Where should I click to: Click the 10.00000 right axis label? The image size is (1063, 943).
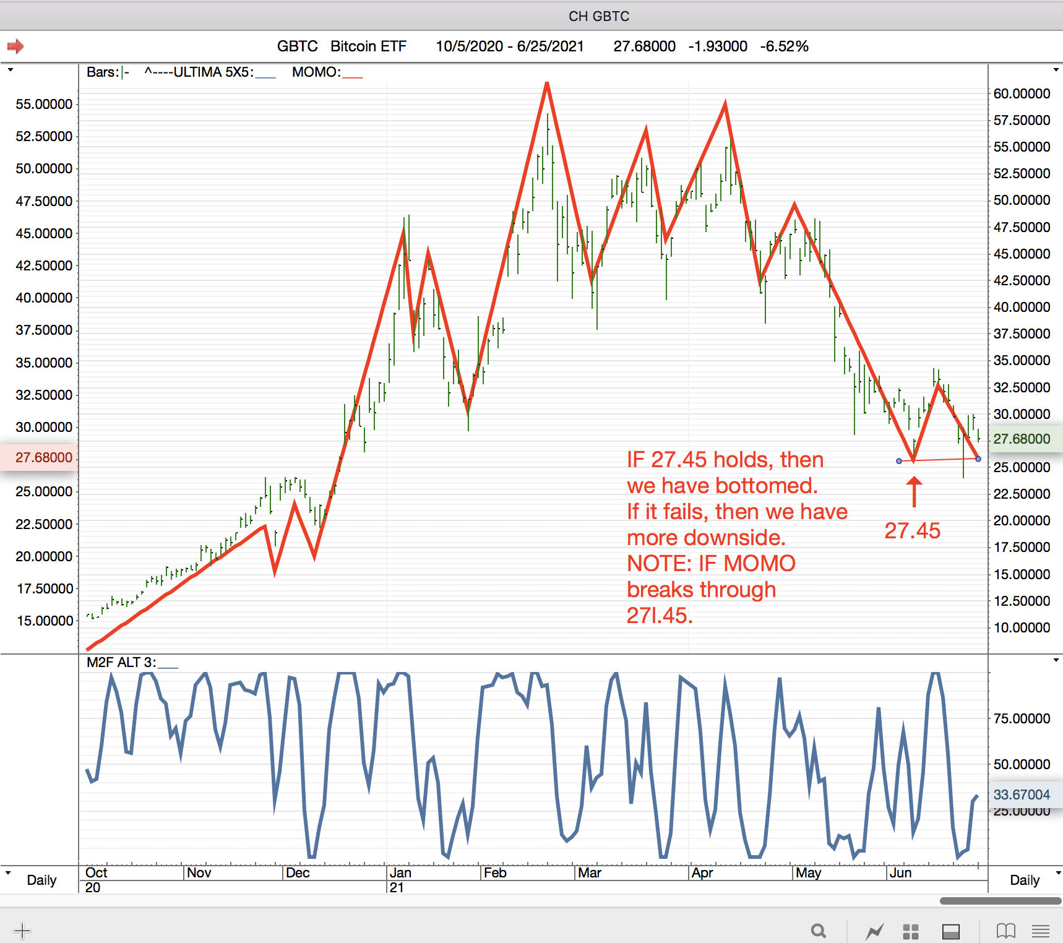(1022, 627)
